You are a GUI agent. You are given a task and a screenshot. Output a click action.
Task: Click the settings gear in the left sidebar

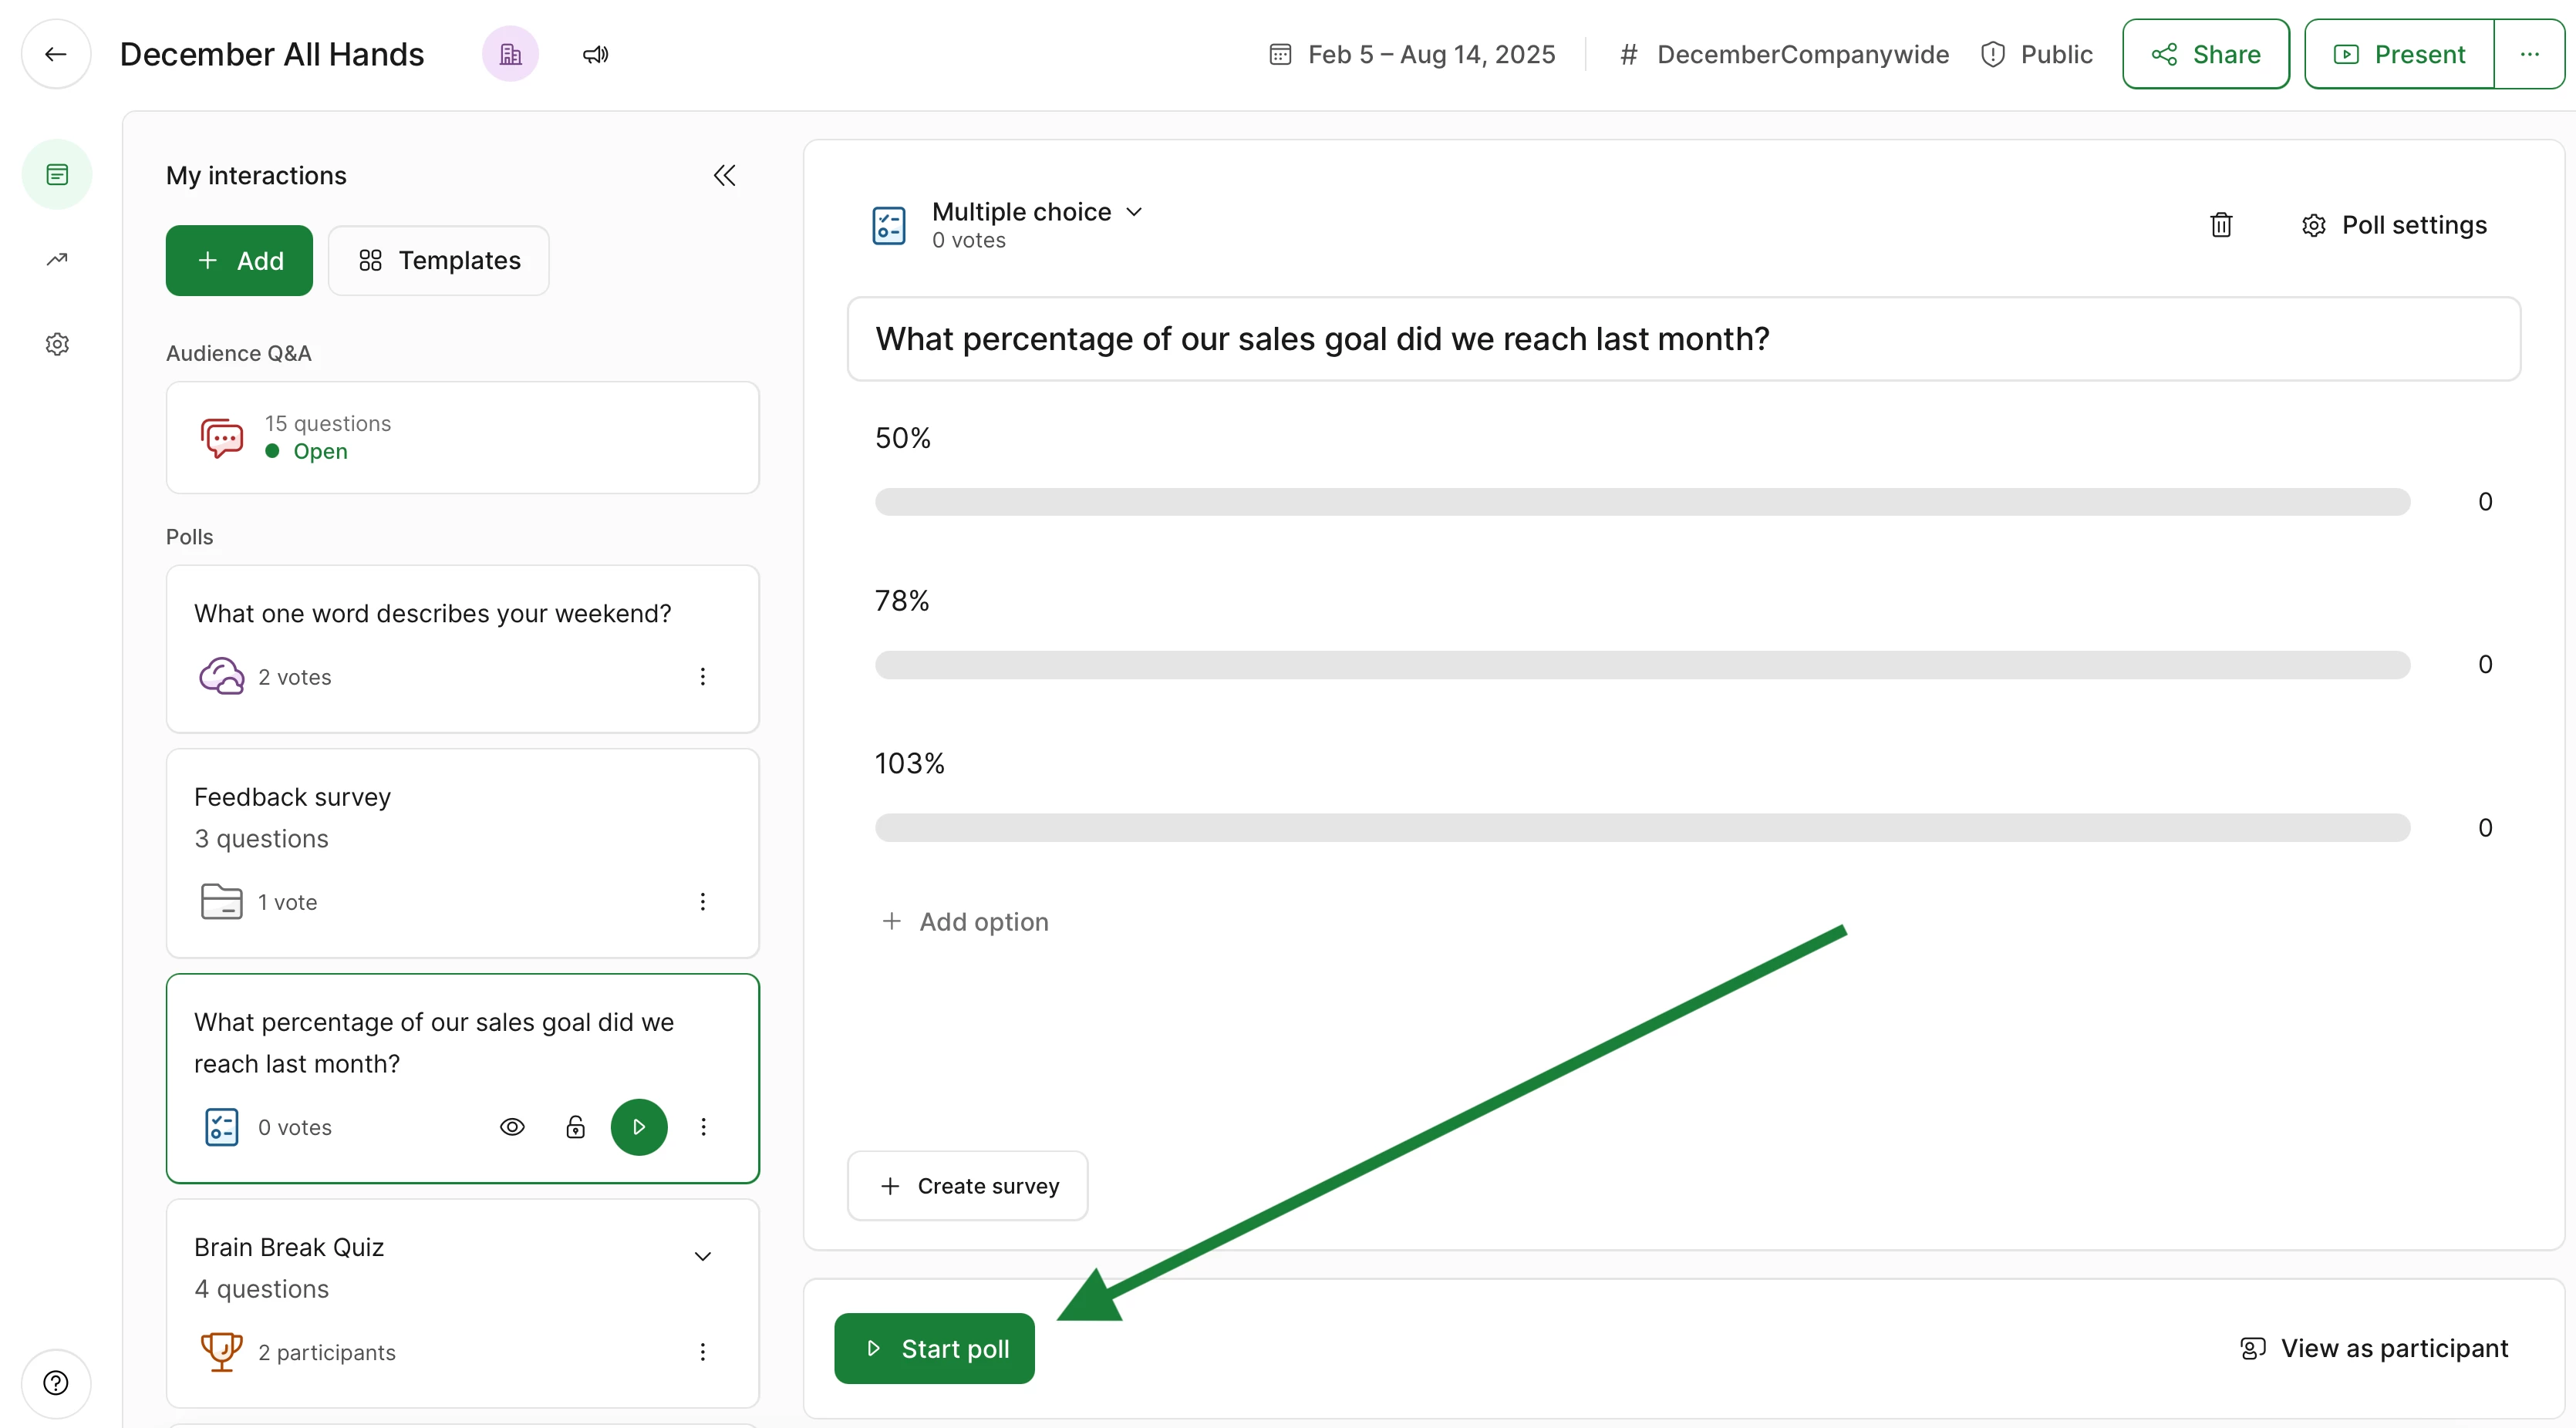[57, 344]
